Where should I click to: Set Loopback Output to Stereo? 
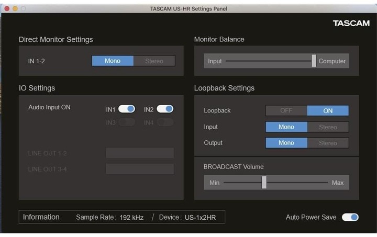click(328, 143)
